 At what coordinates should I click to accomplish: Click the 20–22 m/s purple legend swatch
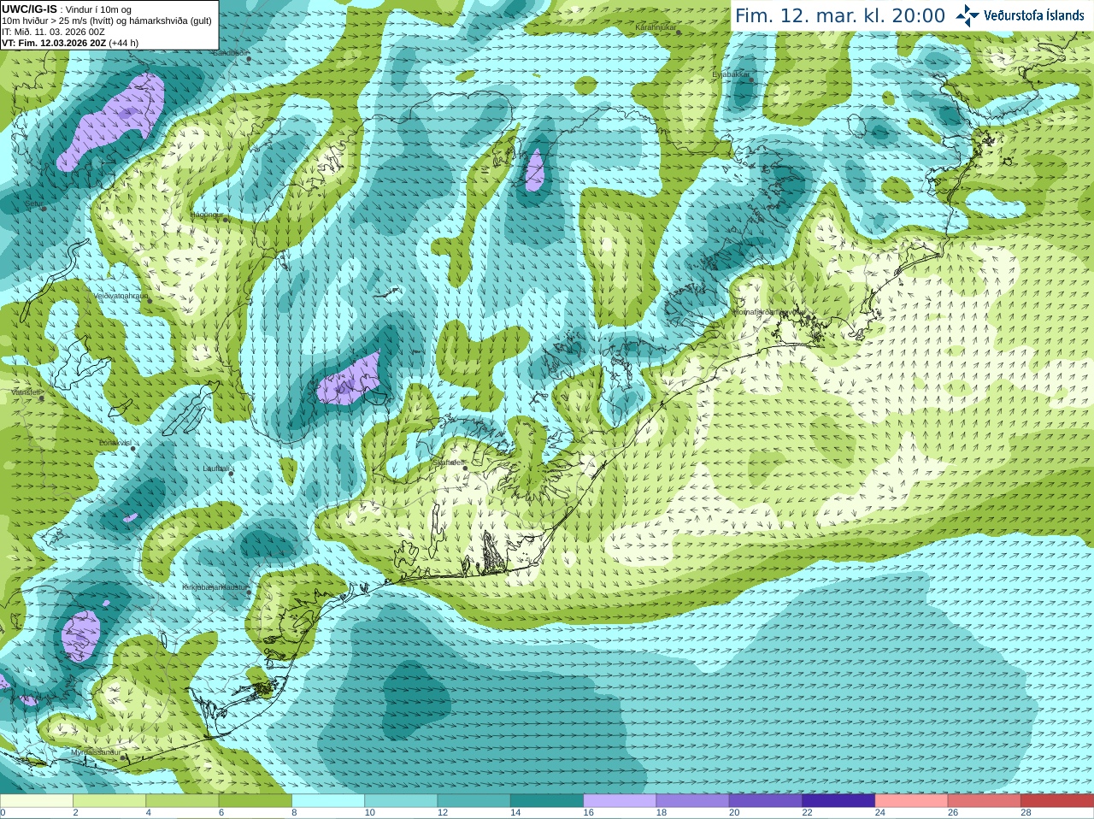[x=766, y=800]
